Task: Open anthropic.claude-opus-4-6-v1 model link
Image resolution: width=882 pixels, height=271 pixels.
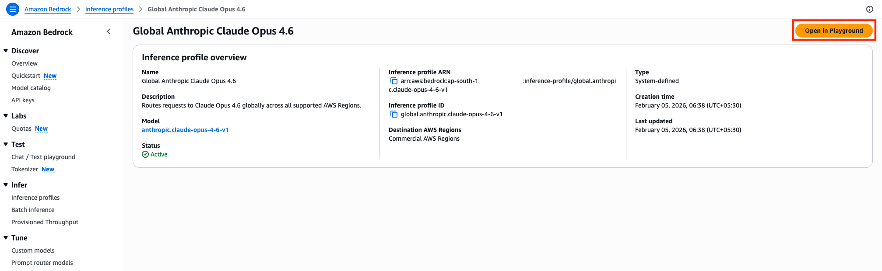Action: point(185,130)
